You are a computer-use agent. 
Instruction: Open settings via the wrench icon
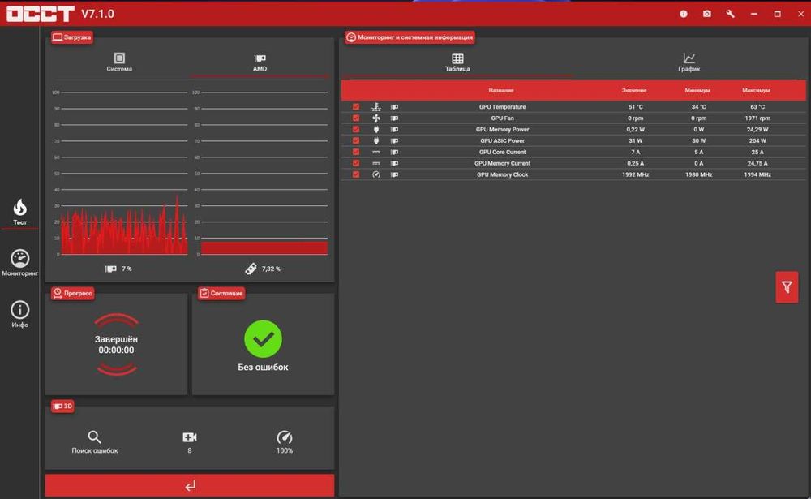(x=730, y=14)
